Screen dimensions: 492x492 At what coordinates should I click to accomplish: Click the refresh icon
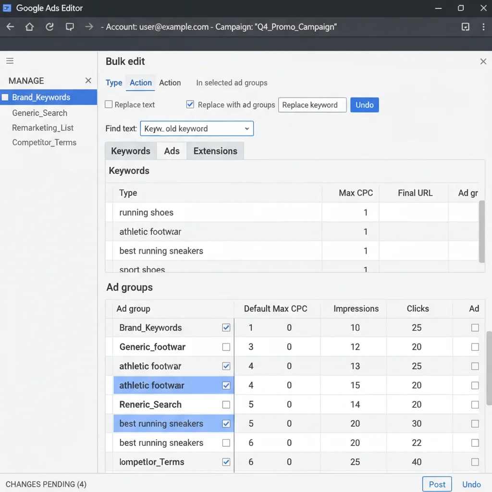49,27
